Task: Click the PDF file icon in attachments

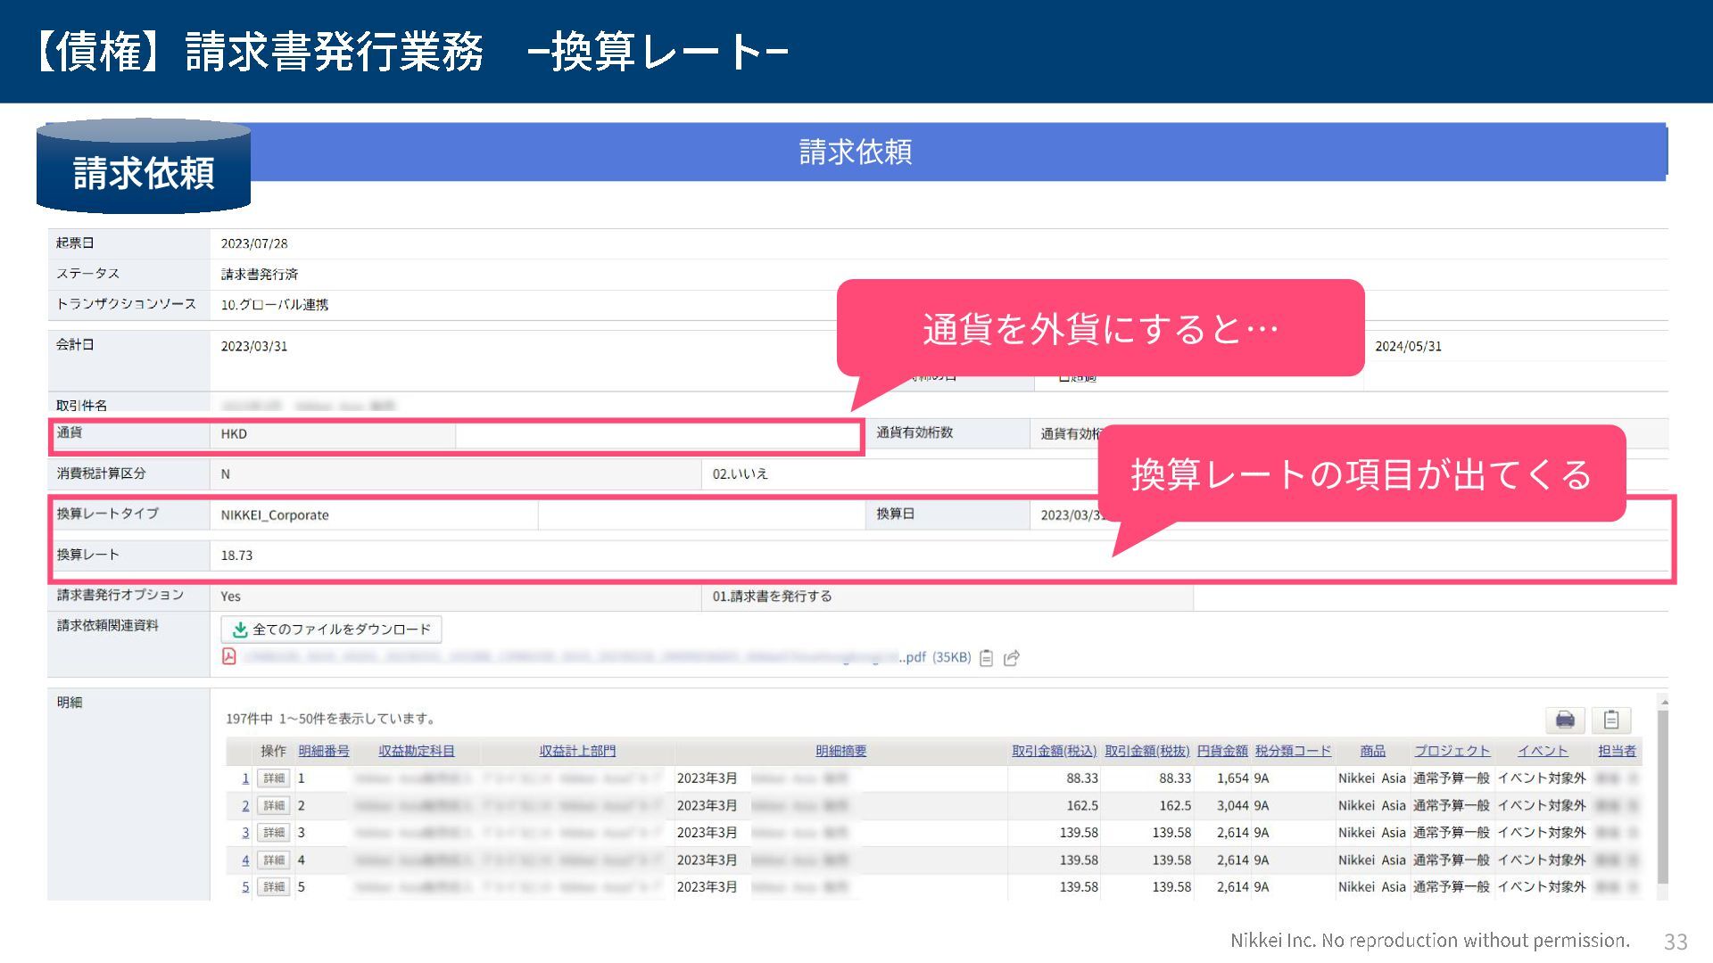Action: pyautogui.click(x=229, y=657)
